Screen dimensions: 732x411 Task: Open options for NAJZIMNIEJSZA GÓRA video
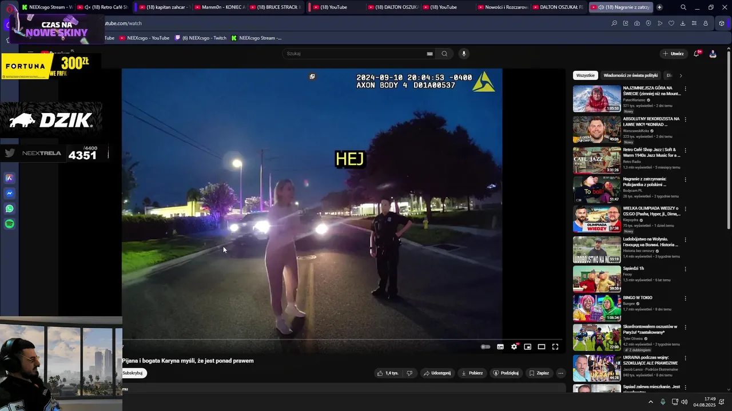(685, 89)
